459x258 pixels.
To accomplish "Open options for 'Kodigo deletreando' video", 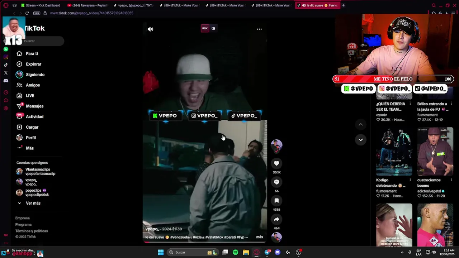I will 410,180.
